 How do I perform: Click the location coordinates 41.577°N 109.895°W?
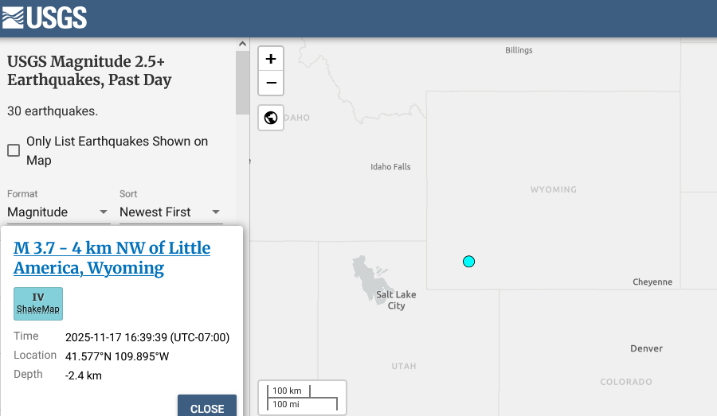(117, 356)
